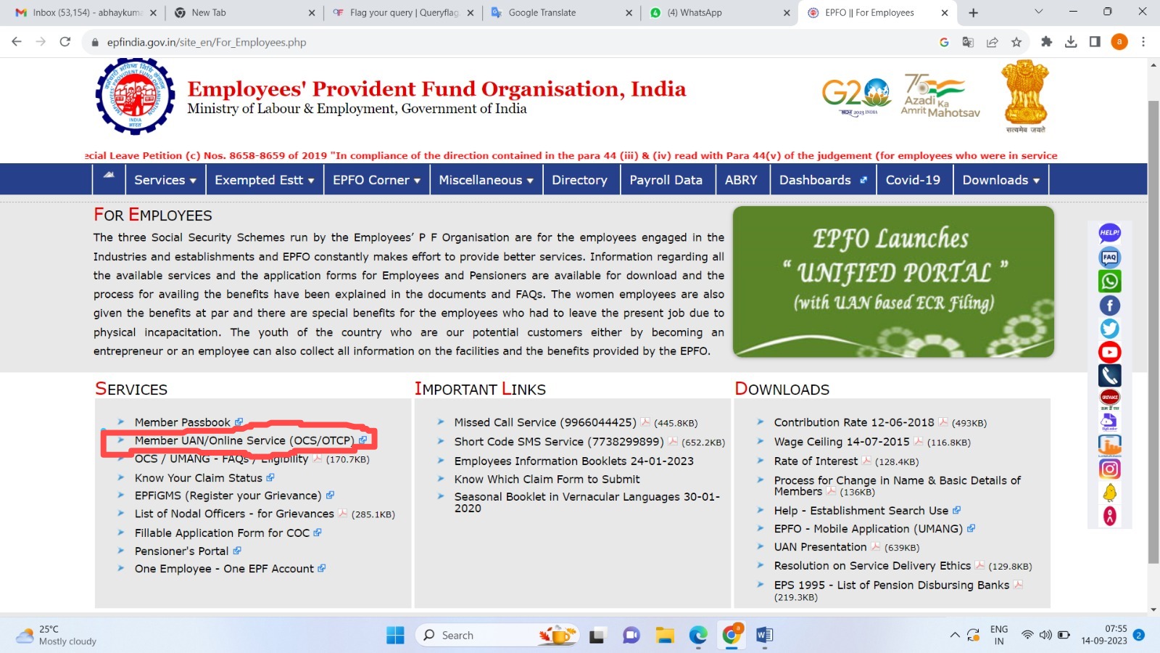This screenshot has width=1160, height=653.
Task: Click the EPFO logo emblem
Action: (135, 96)
